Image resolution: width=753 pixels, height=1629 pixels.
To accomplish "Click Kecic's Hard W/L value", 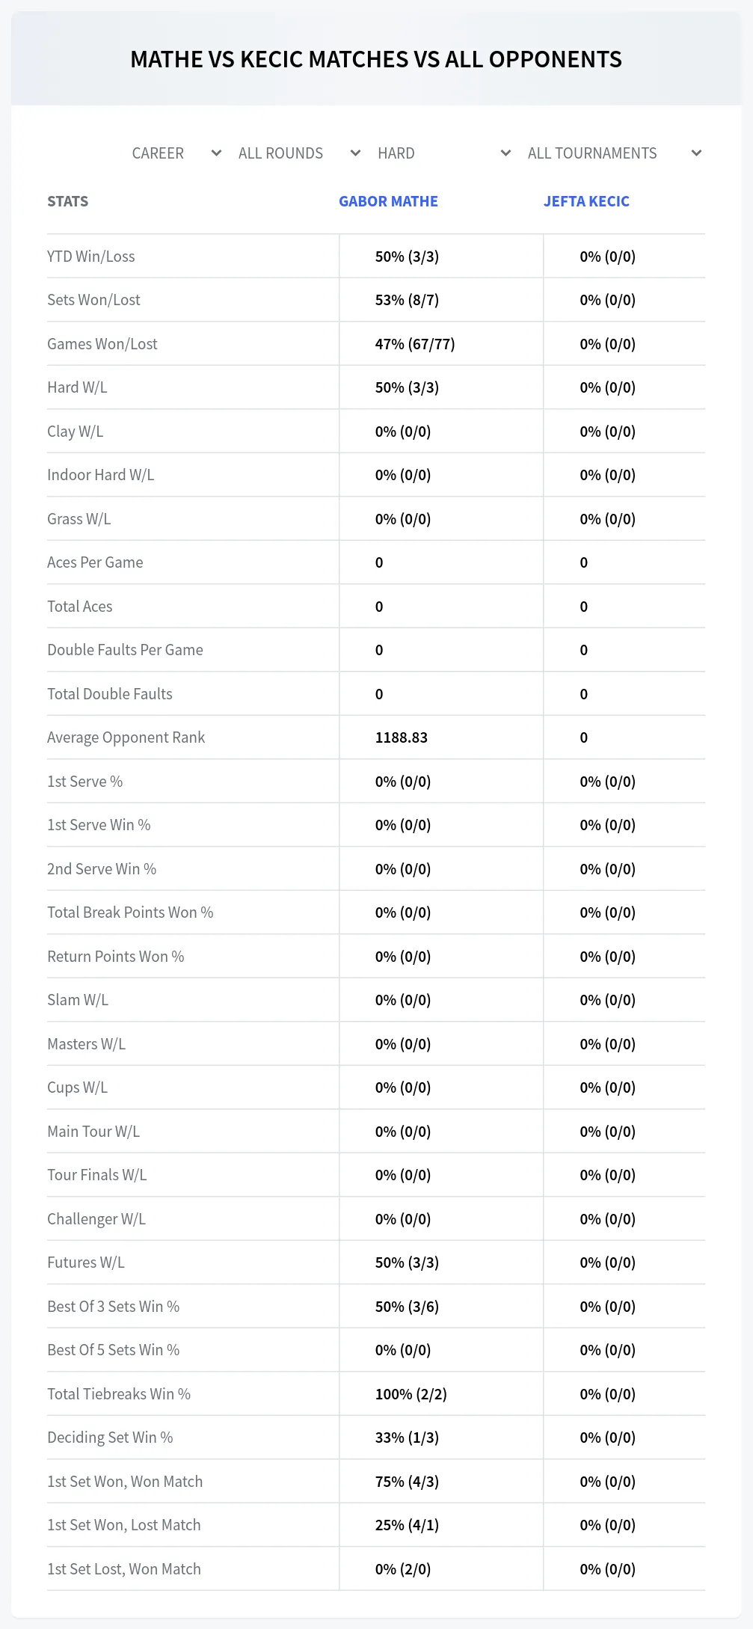I will click(608, 387).
